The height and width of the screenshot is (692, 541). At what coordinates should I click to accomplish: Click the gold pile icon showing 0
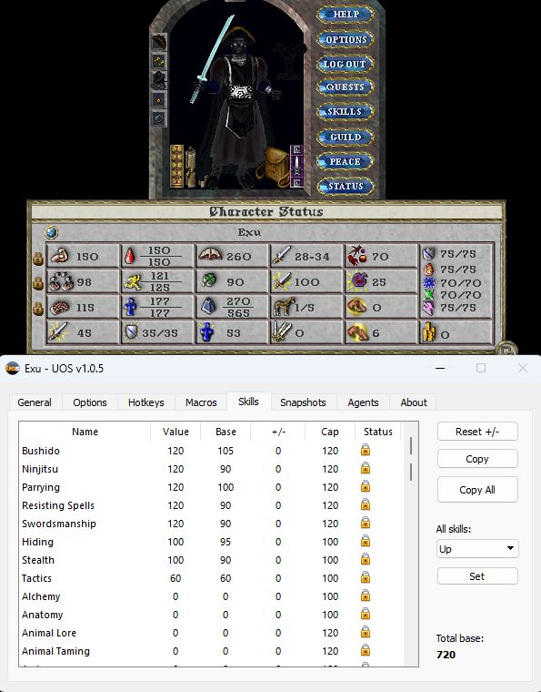click(429, 332)
